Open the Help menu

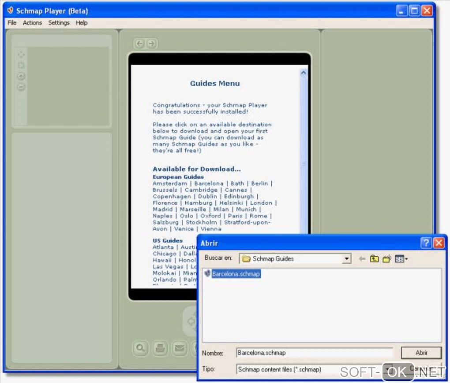pos(82,22)
